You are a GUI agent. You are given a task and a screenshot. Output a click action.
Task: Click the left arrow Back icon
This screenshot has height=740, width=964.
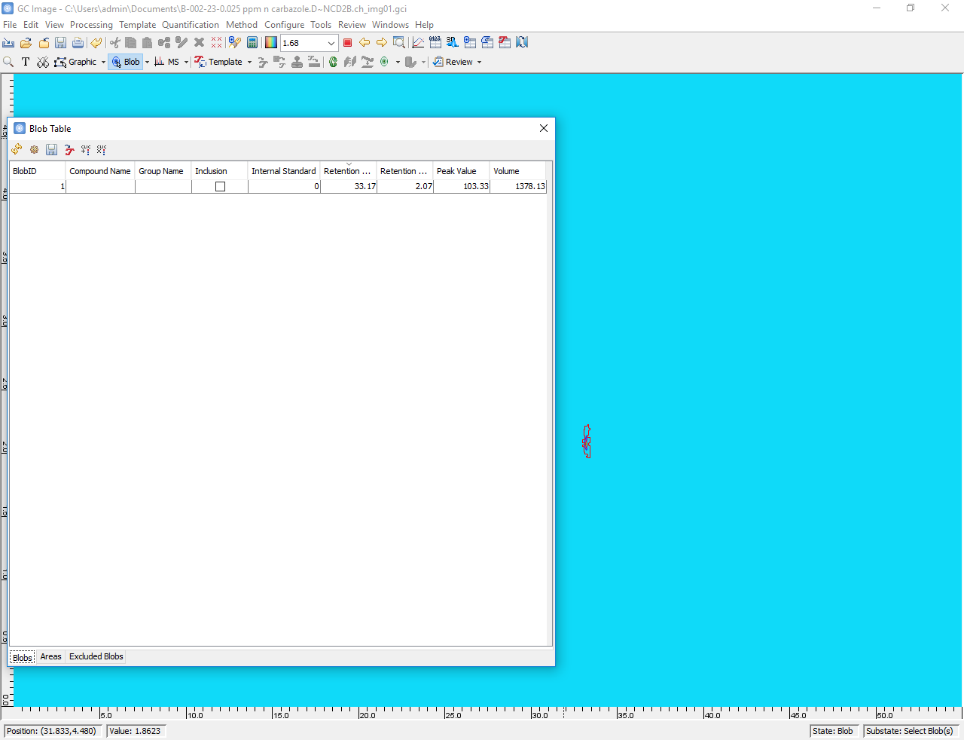pyautogui.click(x=365, y=43)
